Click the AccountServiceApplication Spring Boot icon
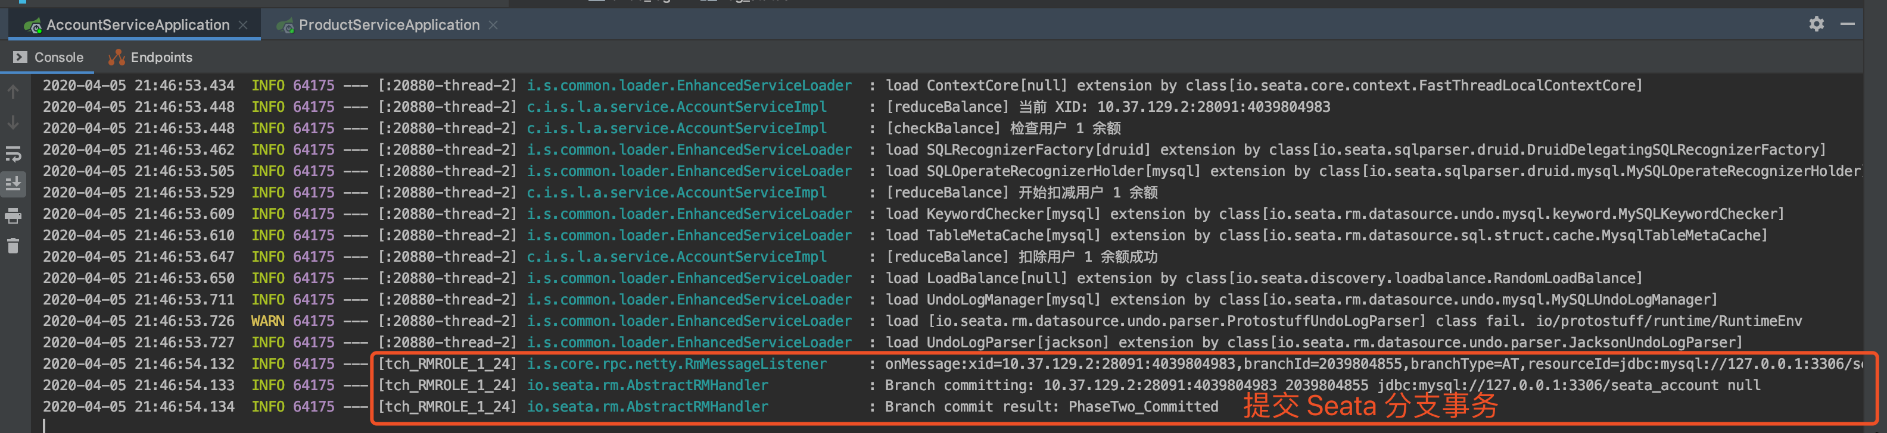The image size is (1887, 433). tap(32, 26)
